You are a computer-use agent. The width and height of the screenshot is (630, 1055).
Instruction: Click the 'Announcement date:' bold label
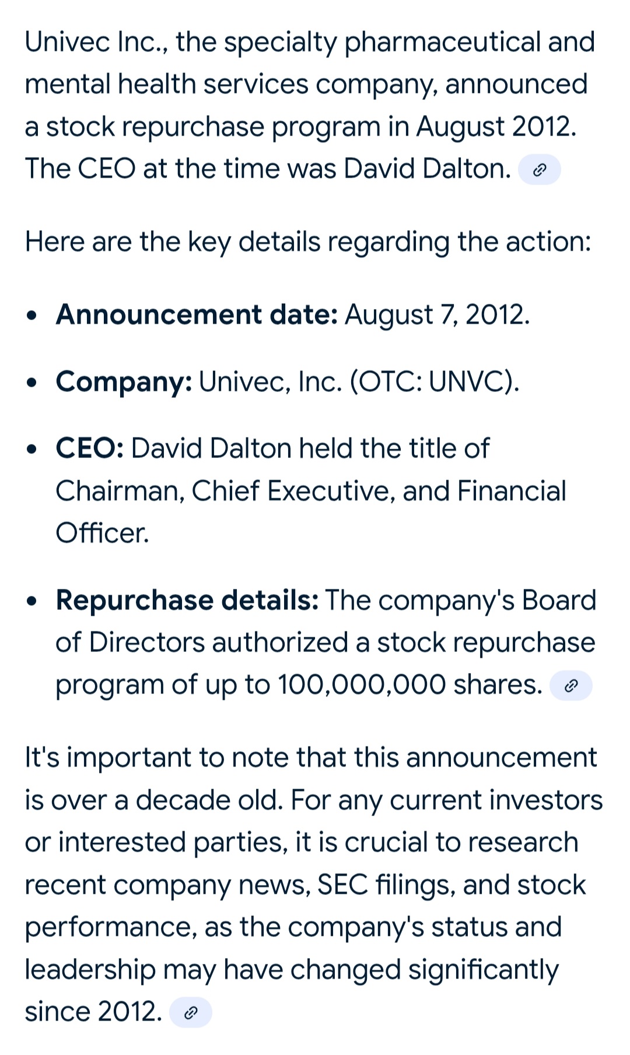point(197,315)
